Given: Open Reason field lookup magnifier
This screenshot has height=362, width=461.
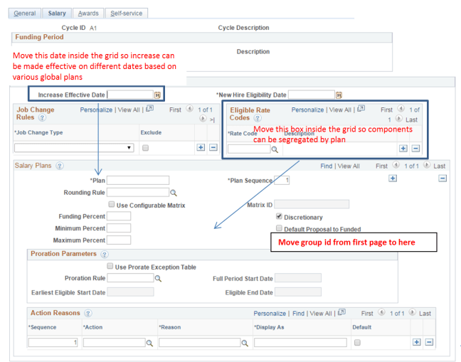Looking at the screenshot, I should [245, 343].
